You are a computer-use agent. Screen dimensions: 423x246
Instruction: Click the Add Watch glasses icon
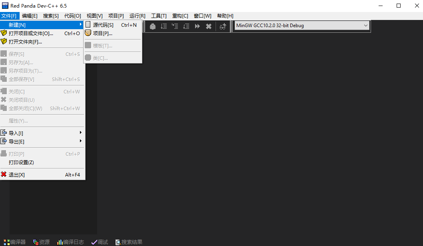tap(223, 26)
